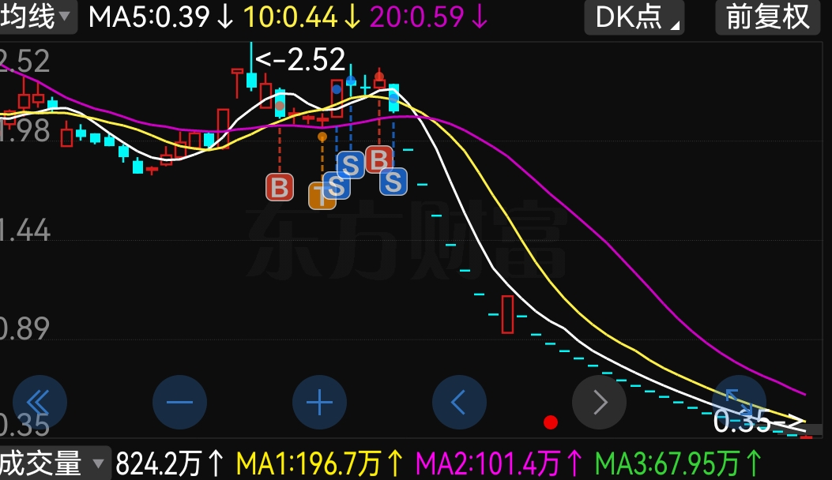Move chart right with right arrow button
This screenshot has height=480, width=832.
599,403
